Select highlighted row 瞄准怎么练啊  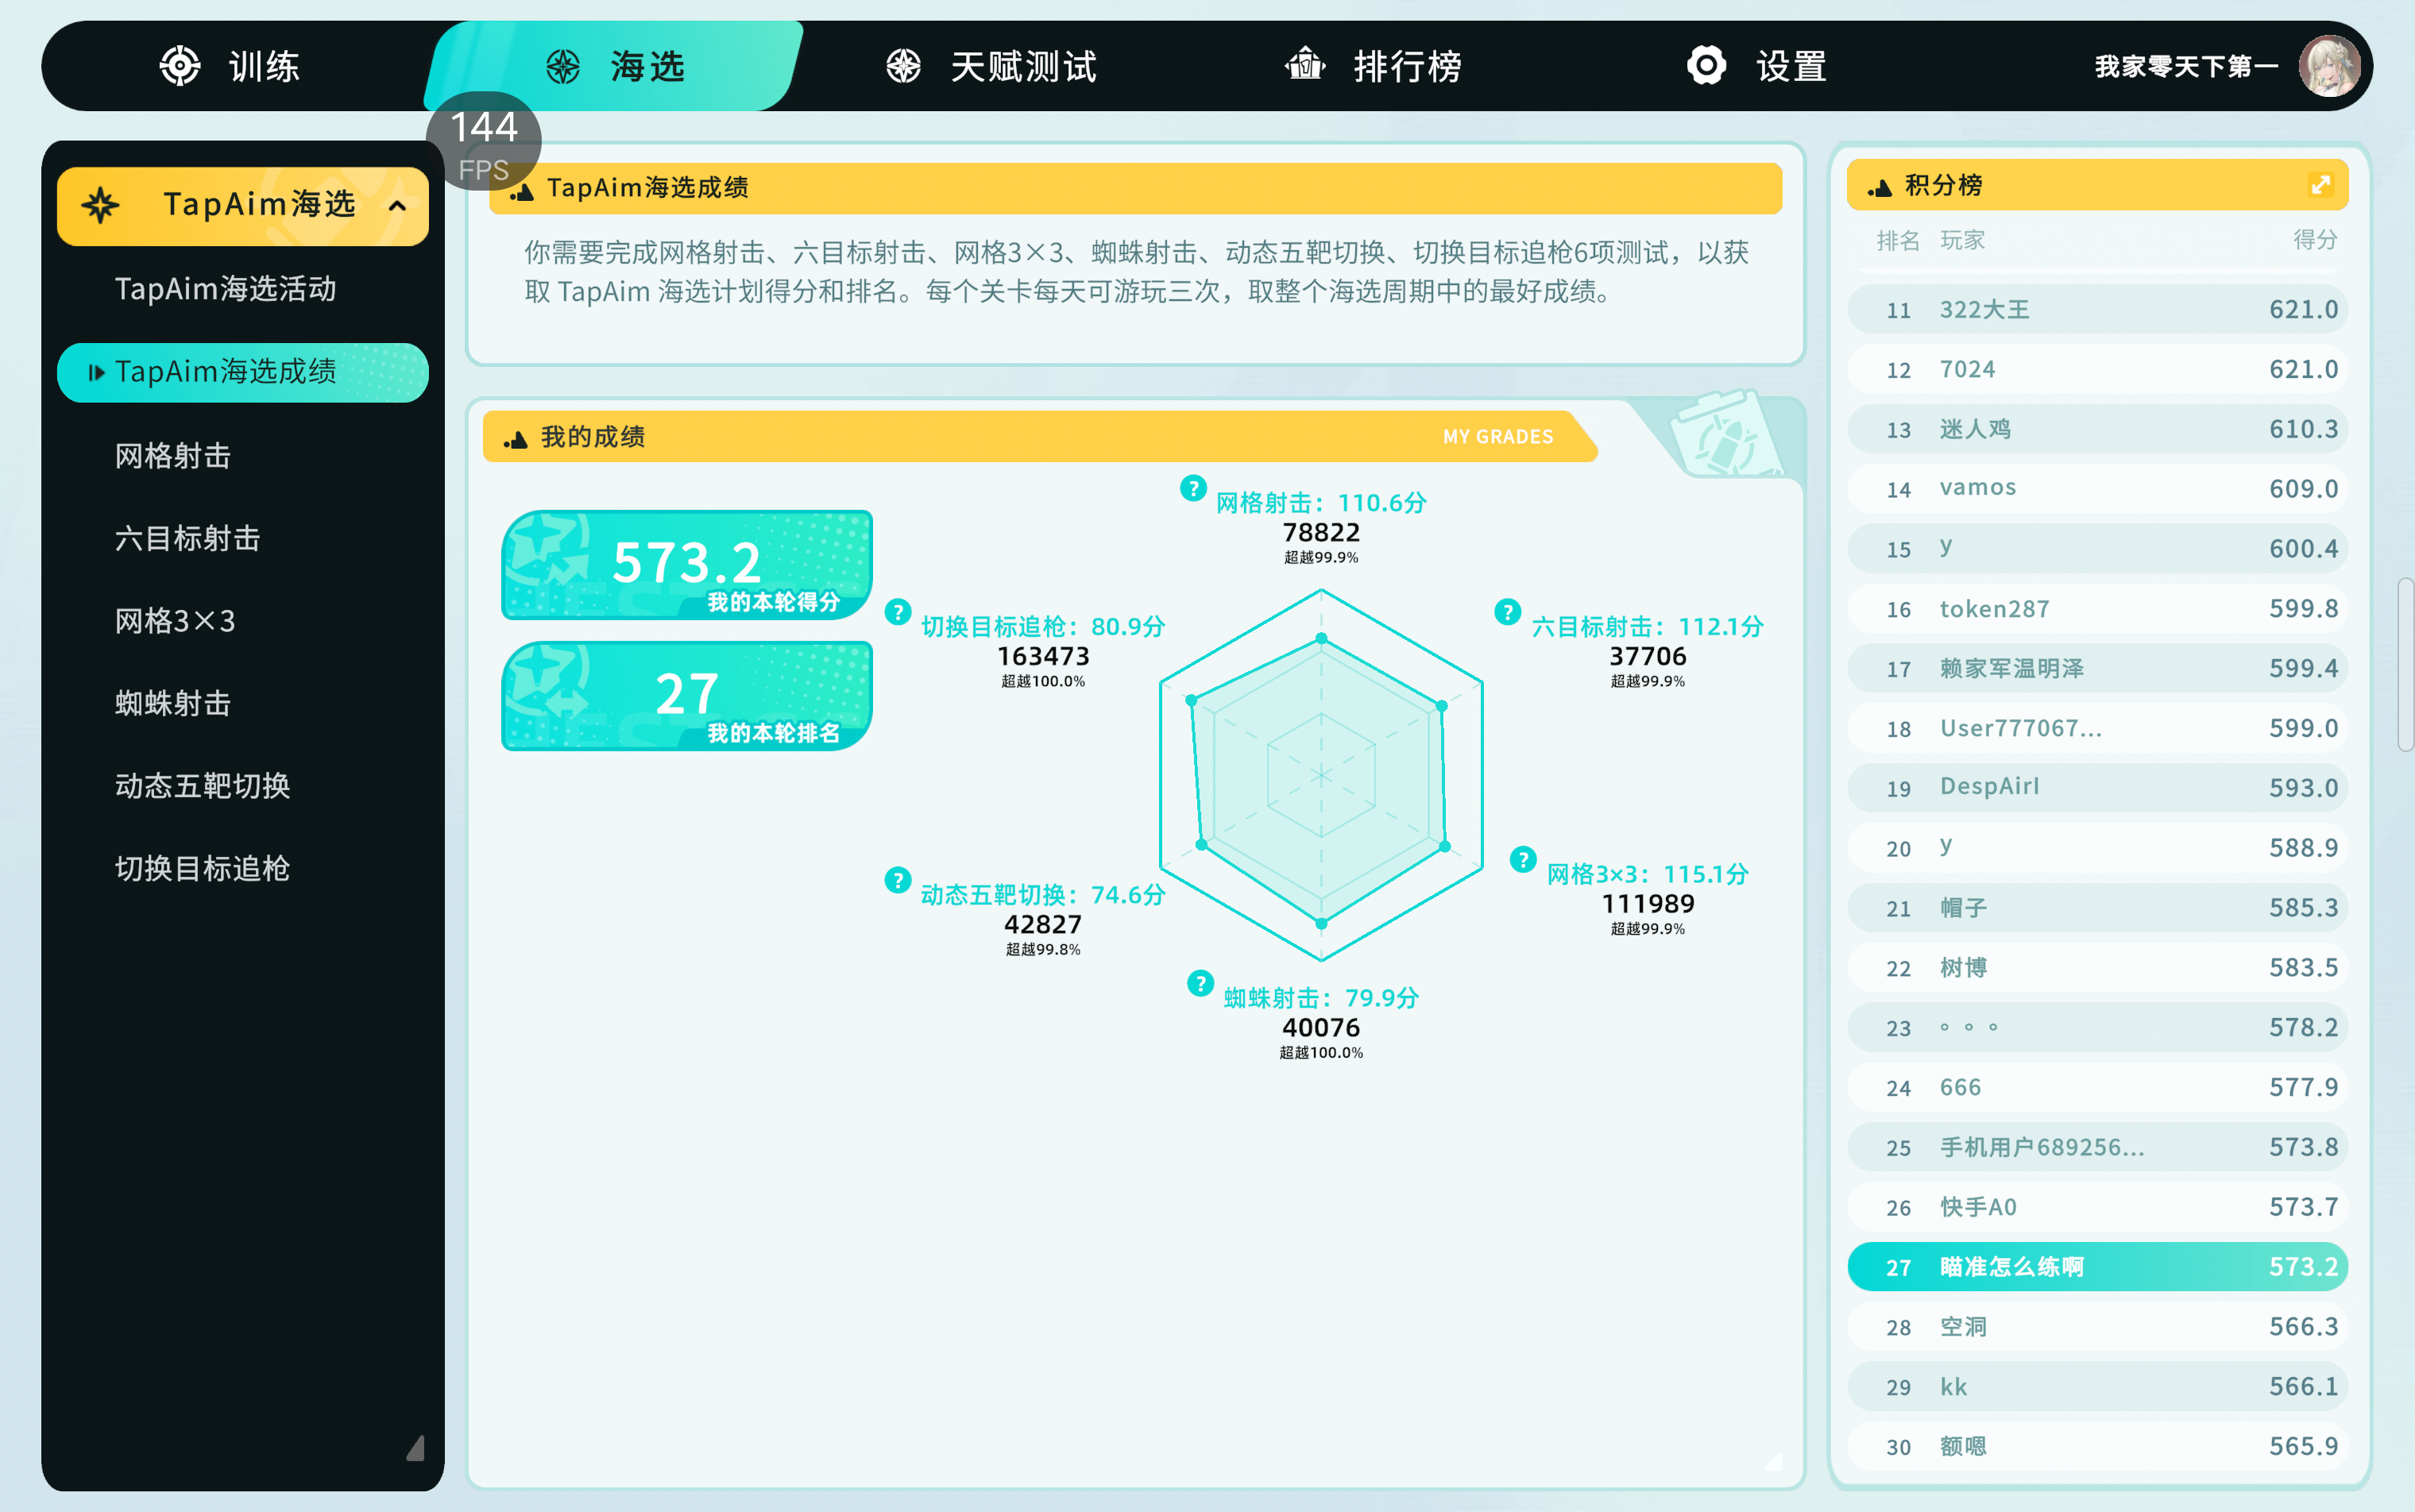click(2097, 1266)
